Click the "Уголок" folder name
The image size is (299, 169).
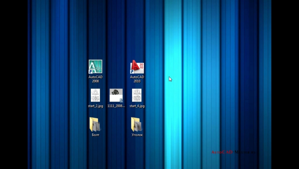click(137, 135)
